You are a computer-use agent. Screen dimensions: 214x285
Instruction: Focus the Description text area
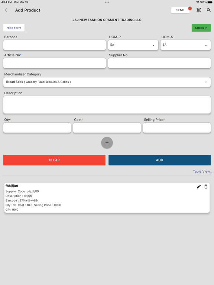point(107,105)
